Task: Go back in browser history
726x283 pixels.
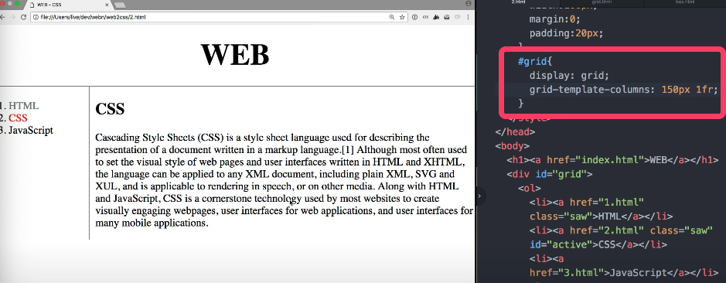Action: 2,17
